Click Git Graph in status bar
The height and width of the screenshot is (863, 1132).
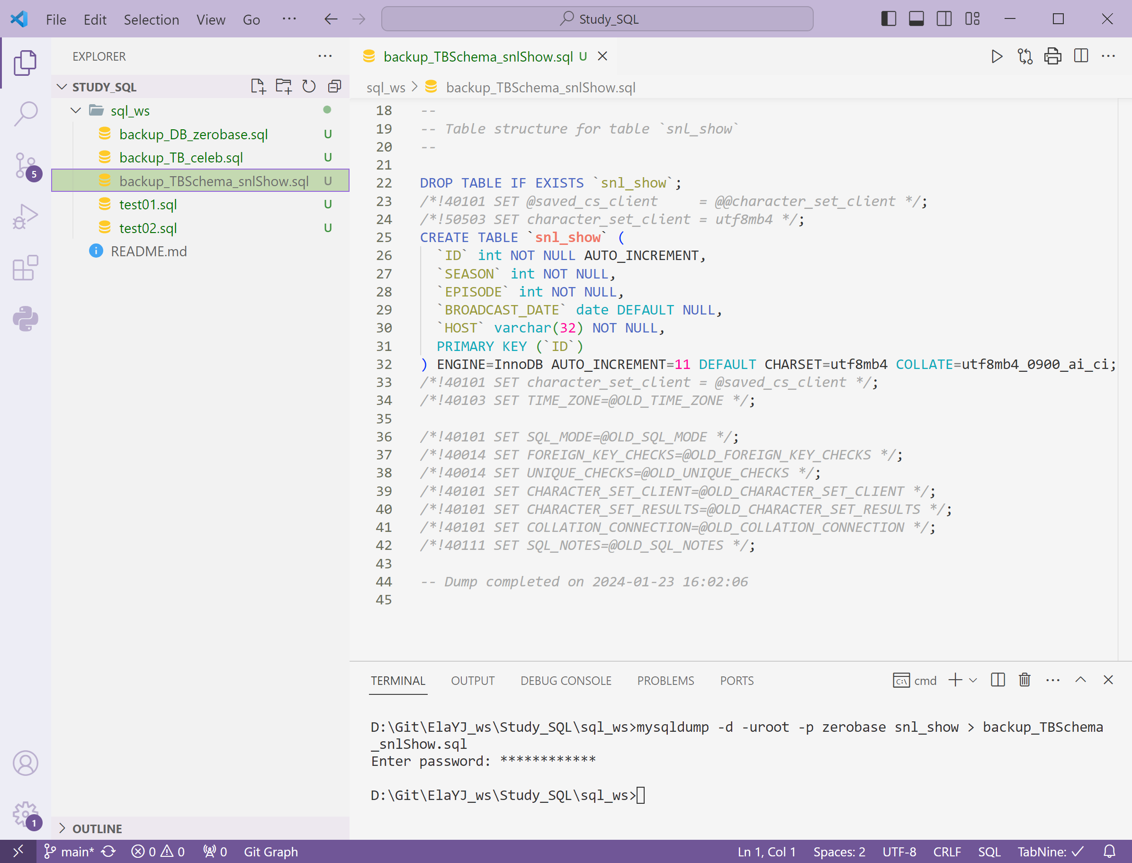point(270,851)
